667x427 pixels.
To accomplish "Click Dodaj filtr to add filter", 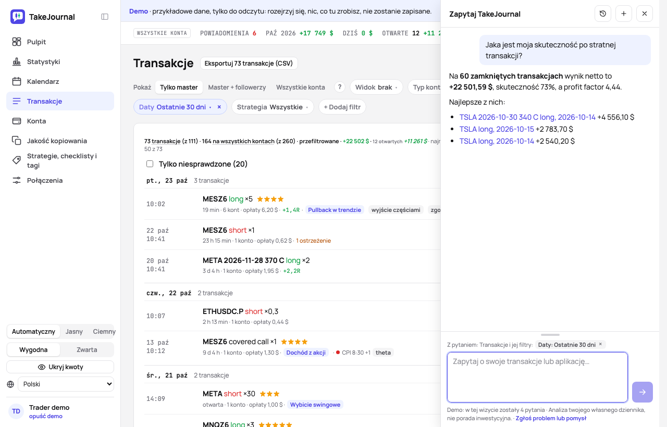I will click(342, 107).
